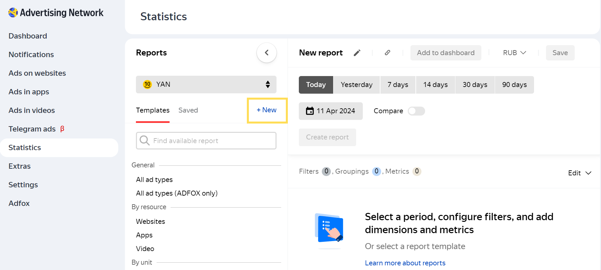Click the copy link icon
Viewport: 601px width, 270px height.
[x=387, y=53]
